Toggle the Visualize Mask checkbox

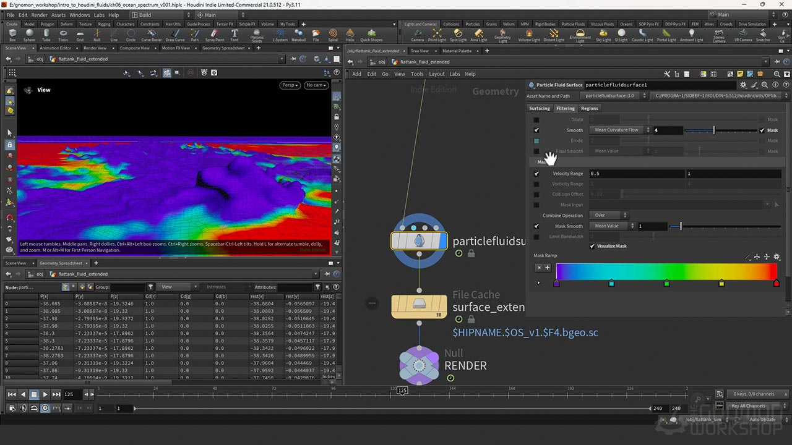592,246
